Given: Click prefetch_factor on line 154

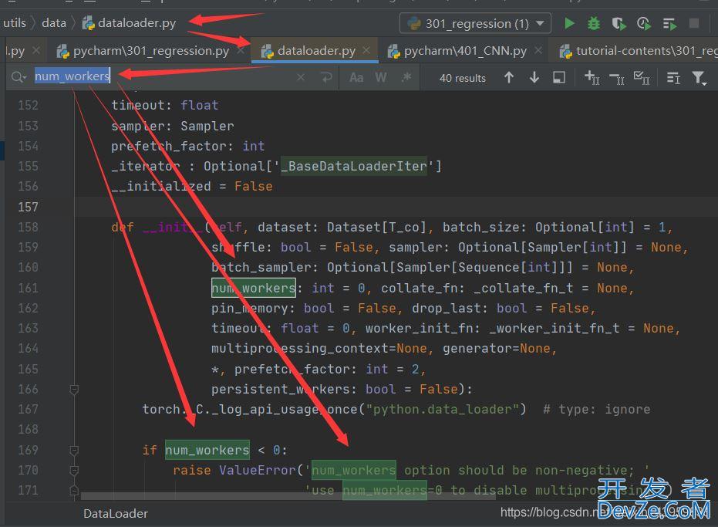Looking at the screenshot, I should click(x=168, y=146).
